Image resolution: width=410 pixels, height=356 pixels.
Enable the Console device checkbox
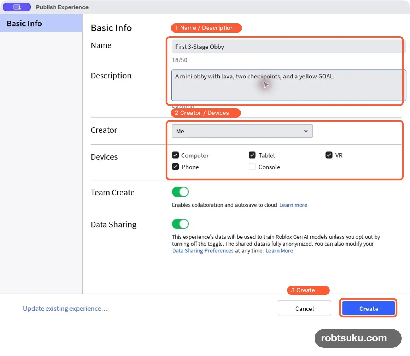click(252, 167)
